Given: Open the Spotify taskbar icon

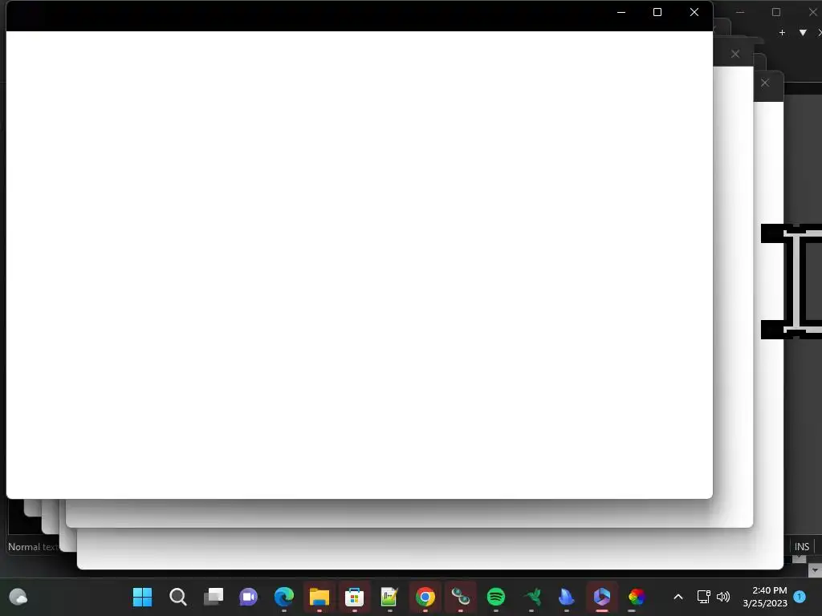Looking at the screenshot, I should pyautogui.click(x=496, y=597).
